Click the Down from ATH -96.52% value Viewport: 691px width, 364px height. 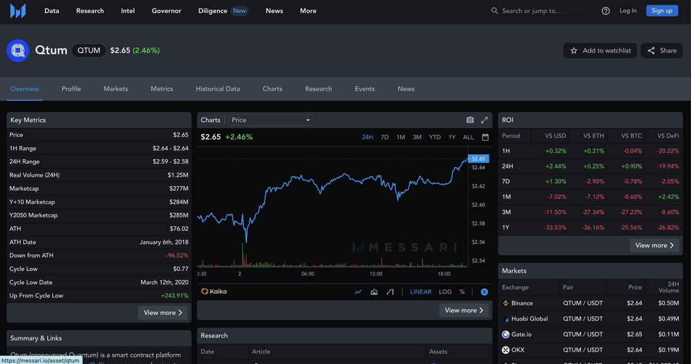click(177, 255)
